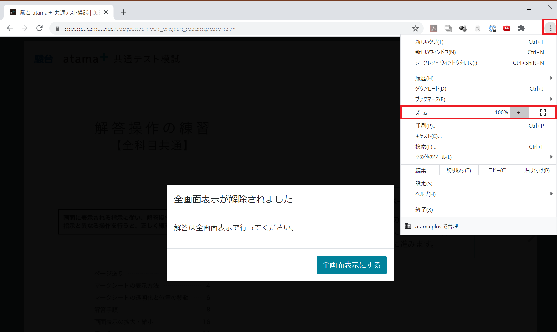Open 設定(S) from the menu
557x332 pixels.
[478, 183]
